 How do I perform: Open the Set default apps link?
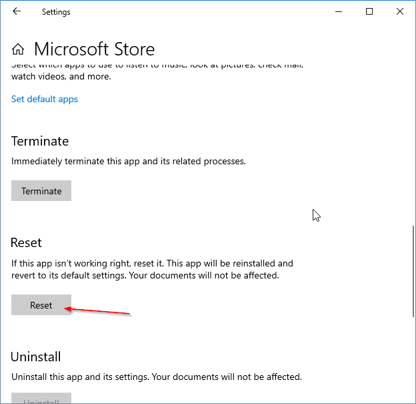coord(44,99)
